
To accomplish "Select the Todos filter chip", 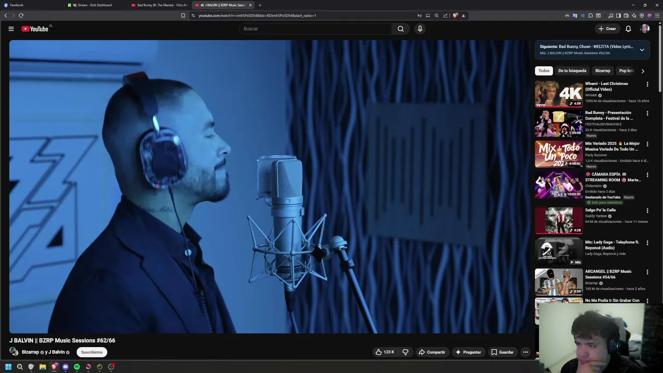I will coord(544,71).
